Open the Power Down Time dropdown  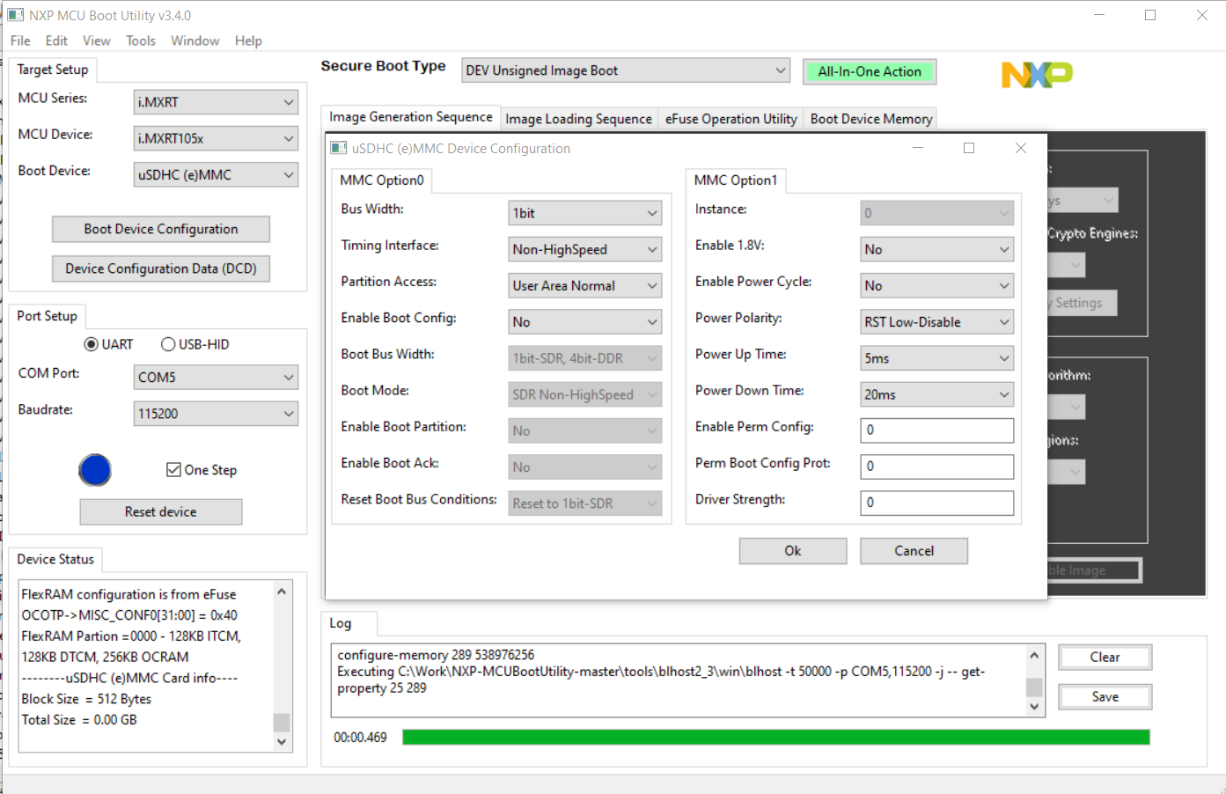(936, 394)
